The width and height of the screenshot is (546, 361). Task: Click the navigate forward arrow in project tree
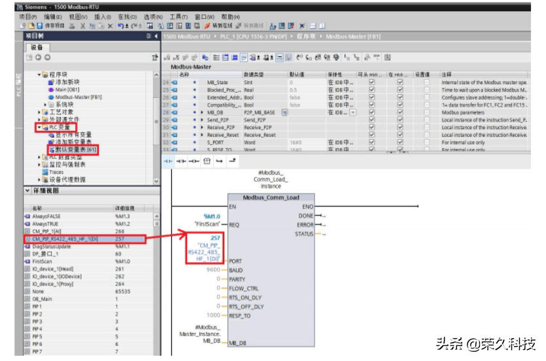pyautogui.click(x=47, y=58)
